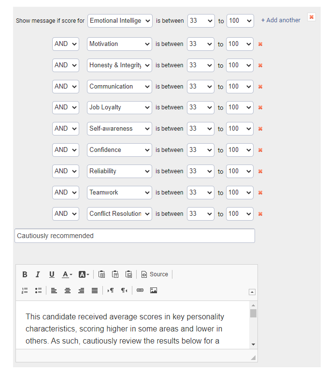
Task: Open the Self-awareness category dropdown
Action: tap(119, 129)
